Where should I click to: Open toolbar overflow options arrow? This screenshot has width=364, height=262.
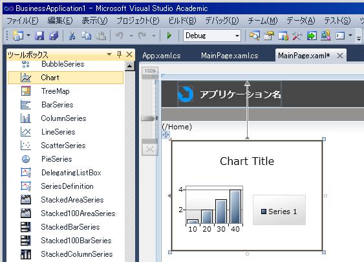click(x=359, y=38)
